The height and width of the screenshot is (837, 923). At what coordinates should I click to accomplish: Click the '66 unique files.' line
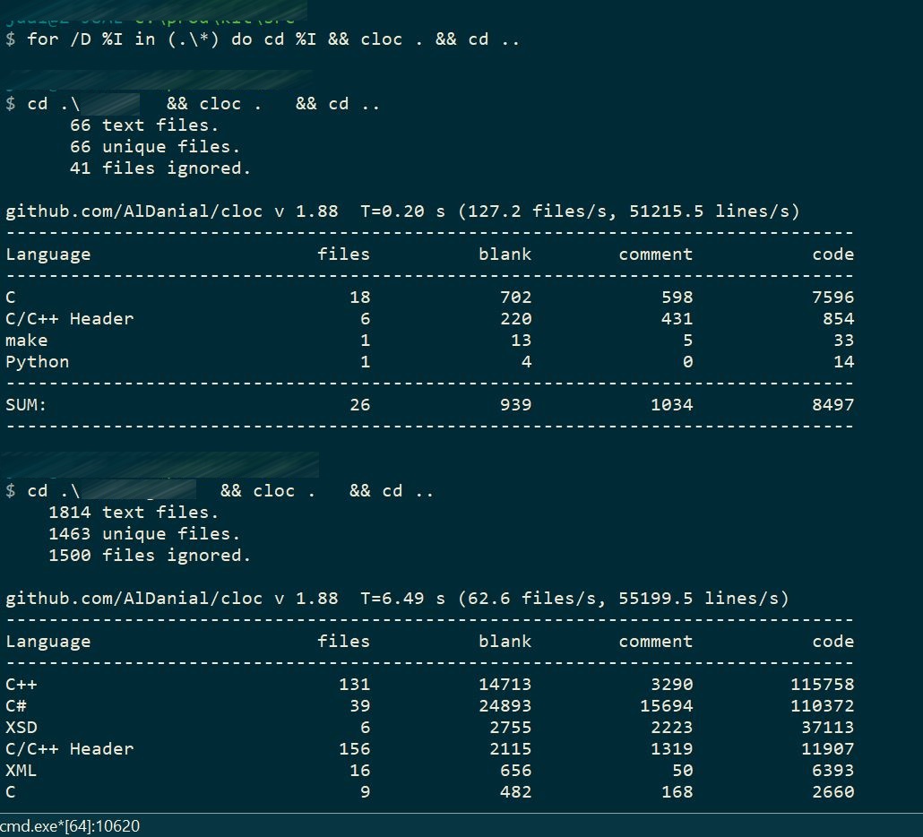click(x=155, y=147)
